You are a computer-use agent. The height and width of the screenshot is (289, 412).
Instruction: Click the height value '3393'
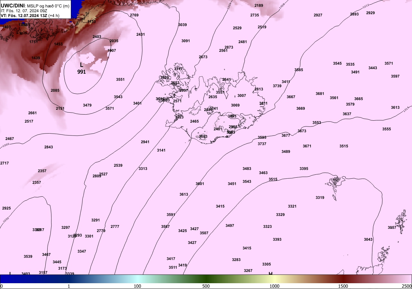coord(277,239)
